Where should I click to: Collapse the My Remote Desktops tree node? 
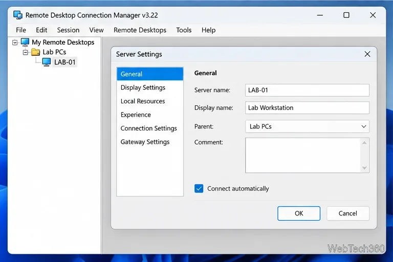pos(15,42)
